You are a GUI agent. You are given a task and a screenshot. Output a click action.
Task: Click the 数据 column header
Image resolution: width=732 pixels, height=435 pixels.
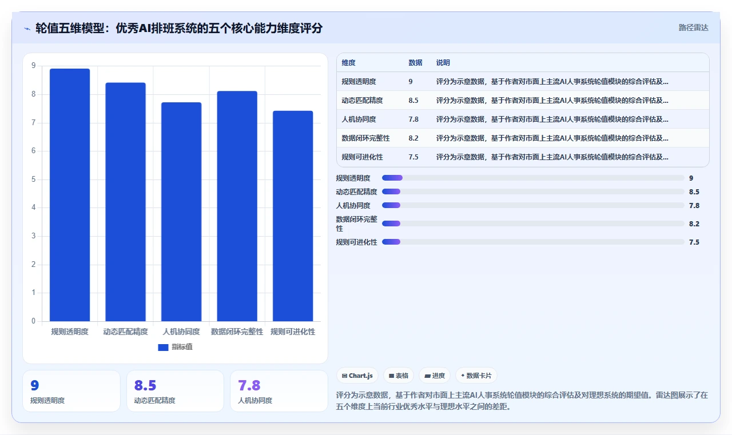(x=415, y=63)
